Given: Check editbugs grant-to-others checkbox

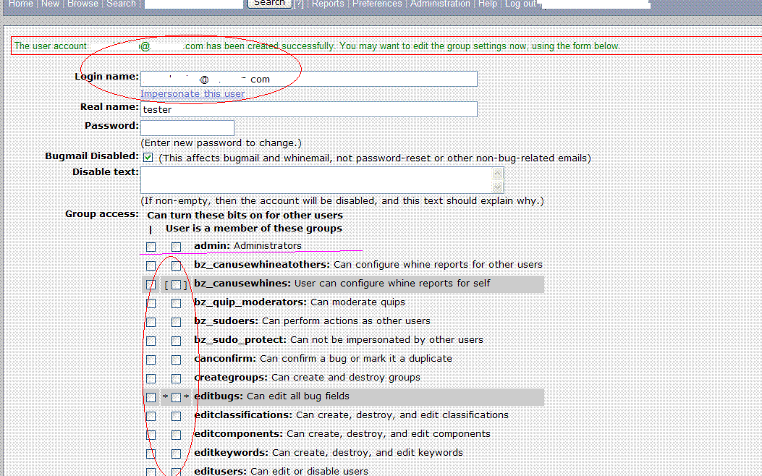Looking at the screenshot, I should (x=151, y=397).
